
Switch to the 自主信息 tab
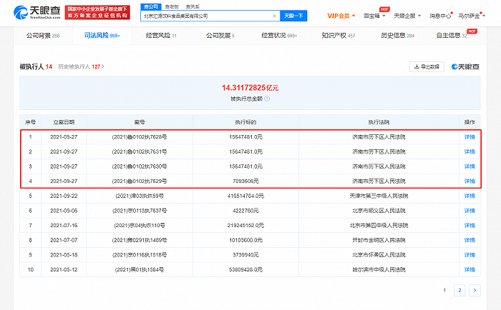(x=452, y=36)
